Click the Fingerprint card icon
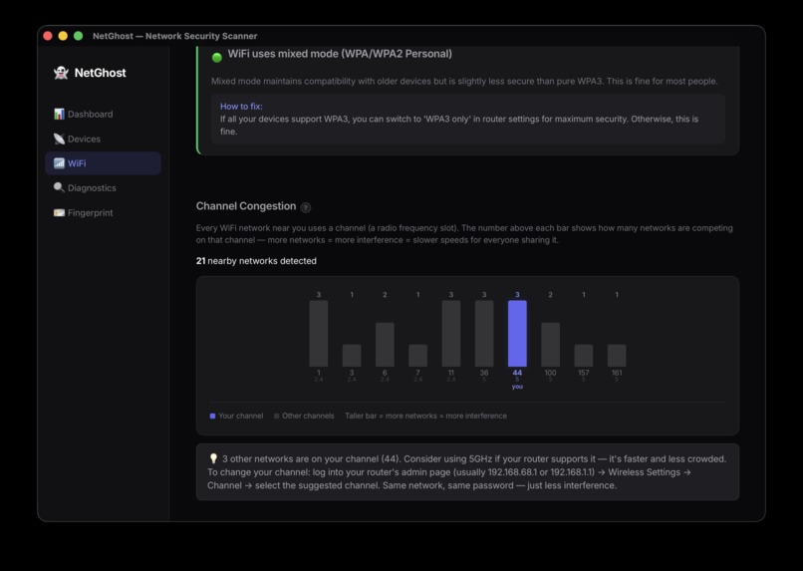Screen dimensions: 803x571 coord(59,212)
